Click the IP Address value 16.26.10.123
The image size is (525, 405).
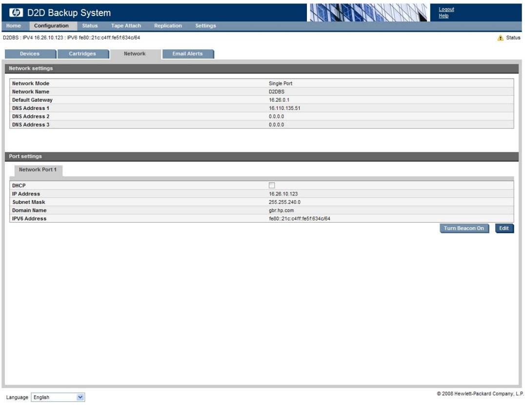pyautogui.click(x=283, y=194)
